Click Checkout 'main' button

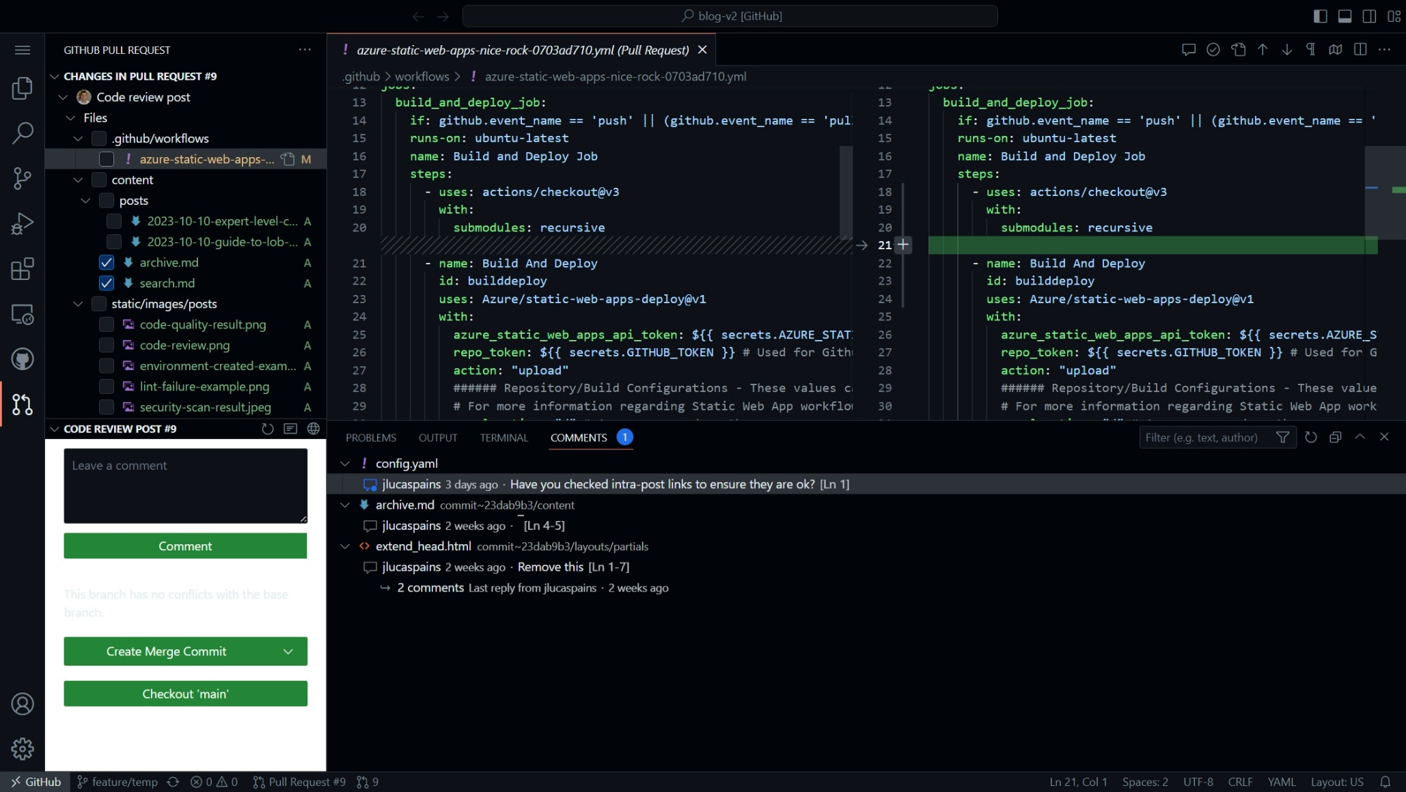pyautogui.click(x=185, y=694)
